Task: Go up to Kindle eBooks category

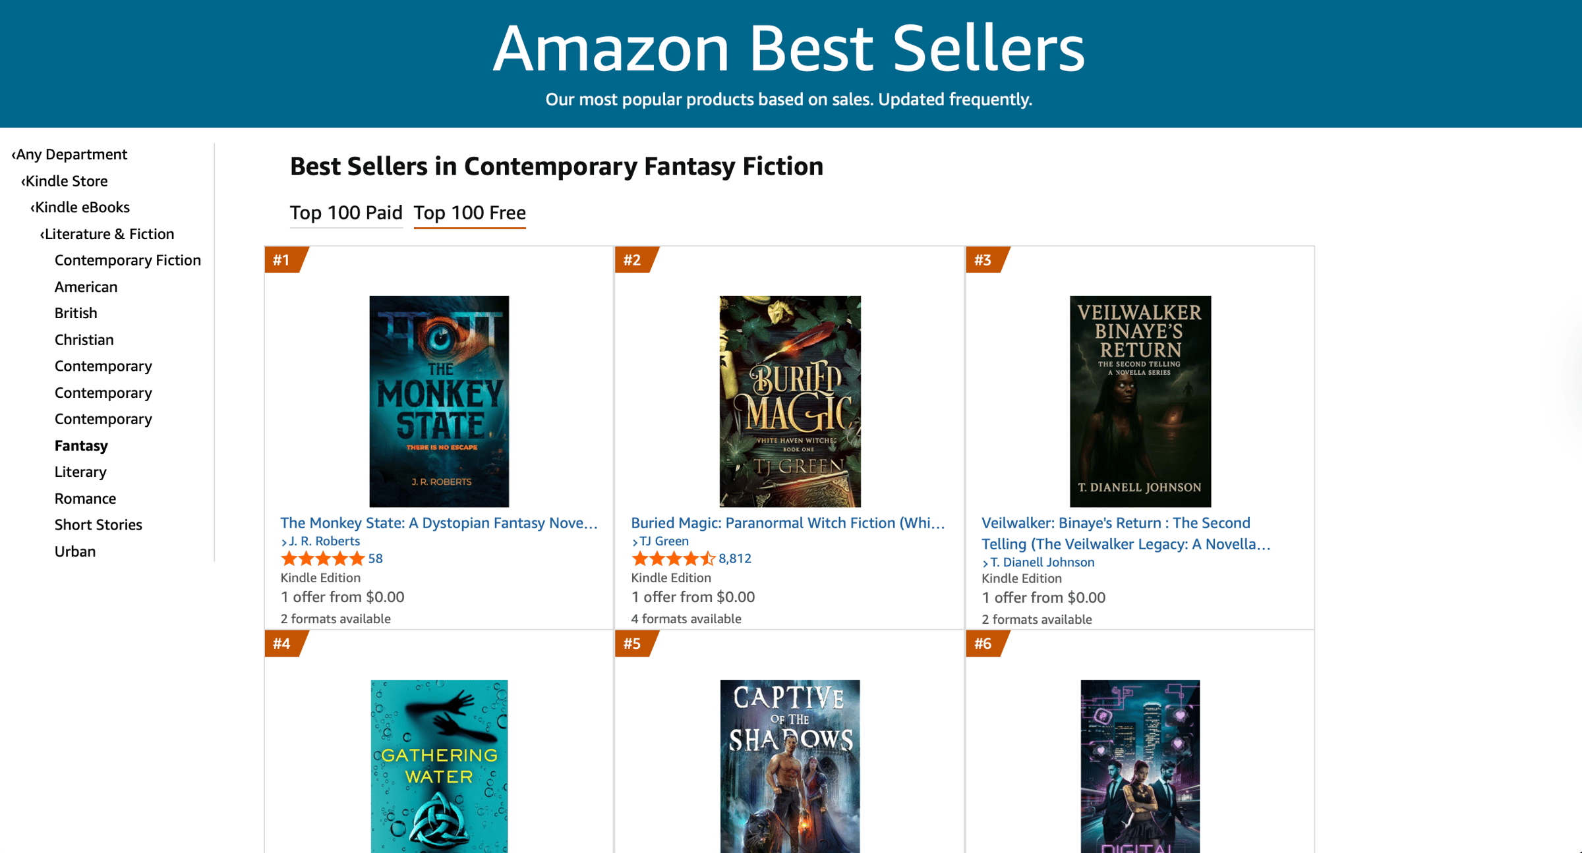Action: point(82,207)
